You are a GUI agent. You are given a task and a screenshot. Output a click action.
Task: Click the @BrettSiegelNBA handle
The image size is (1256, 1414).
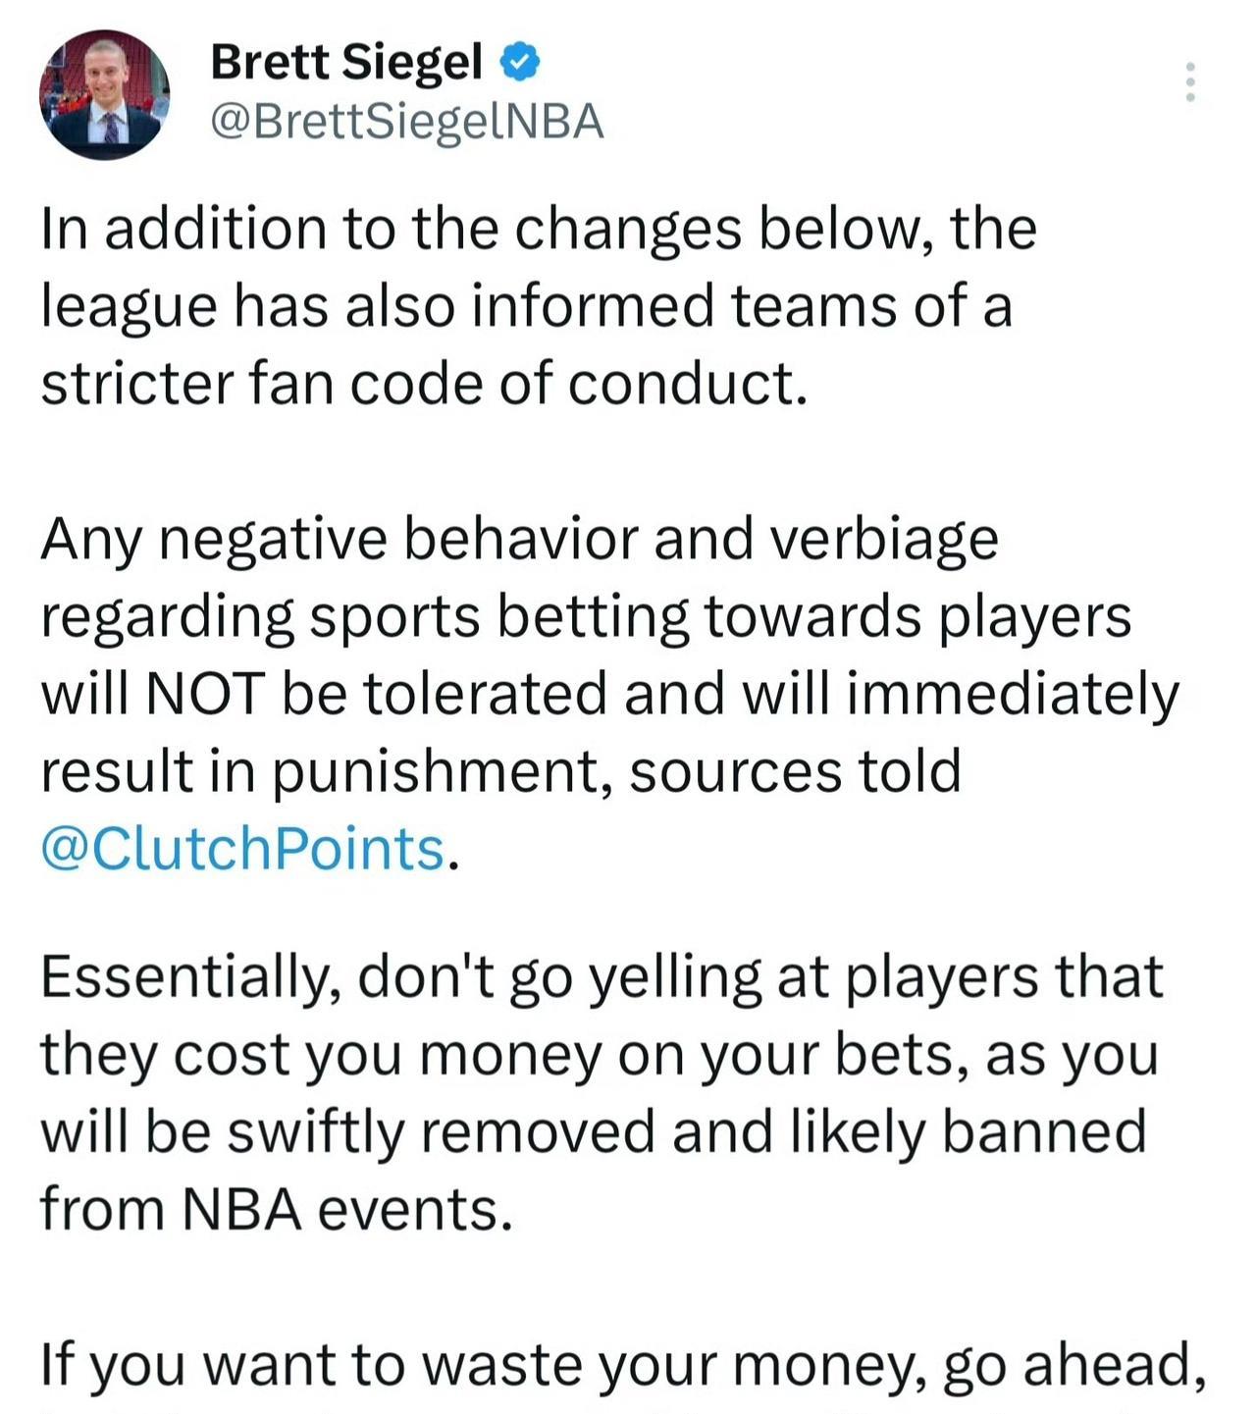click(407, 123)
